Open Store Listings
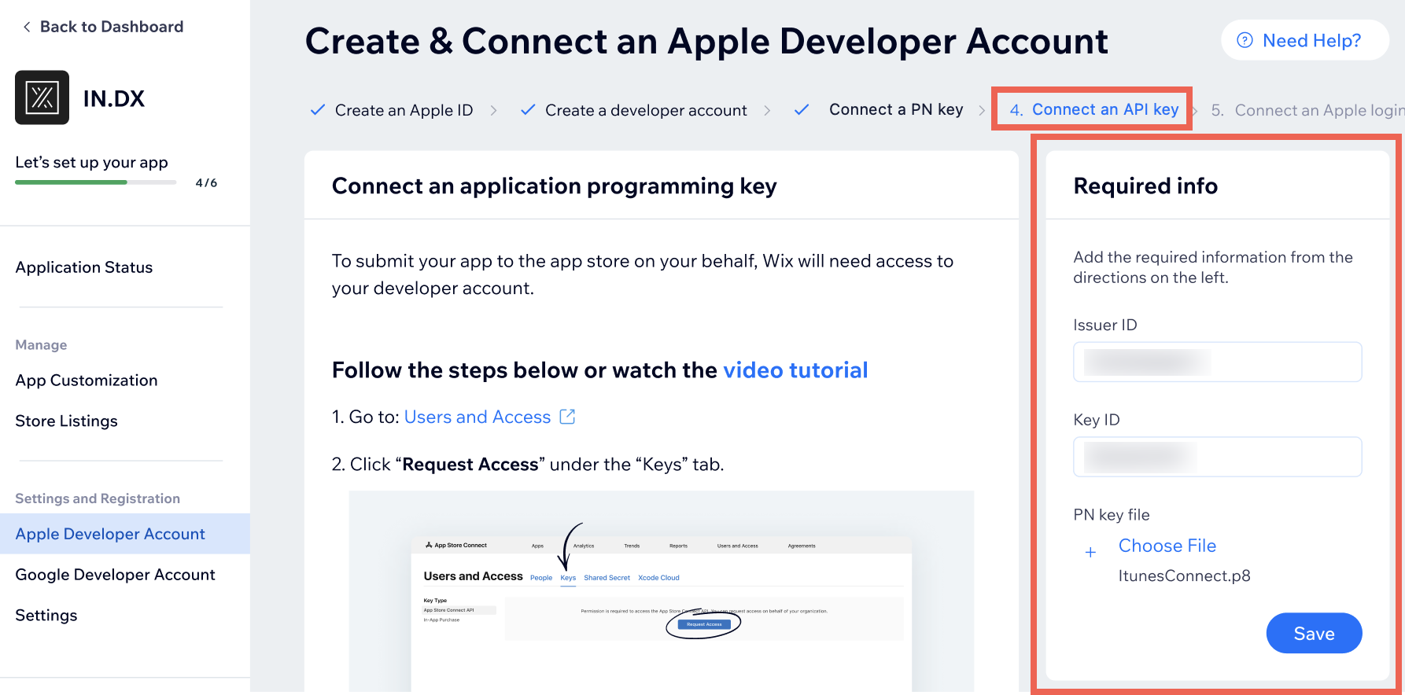The width and height of the screenshot is (1405, 695). (66, 421)
